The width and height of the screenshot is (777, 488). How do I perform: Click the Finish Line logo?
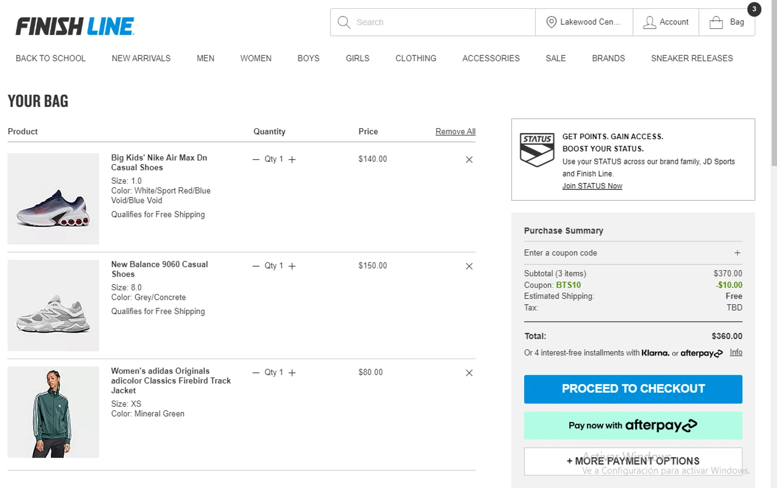[75, 26]
